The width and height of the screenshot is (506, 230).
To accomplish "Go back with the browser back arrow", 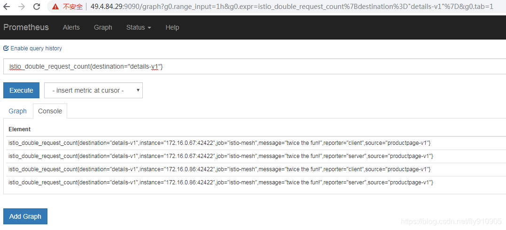I will (x=7, y=7).
